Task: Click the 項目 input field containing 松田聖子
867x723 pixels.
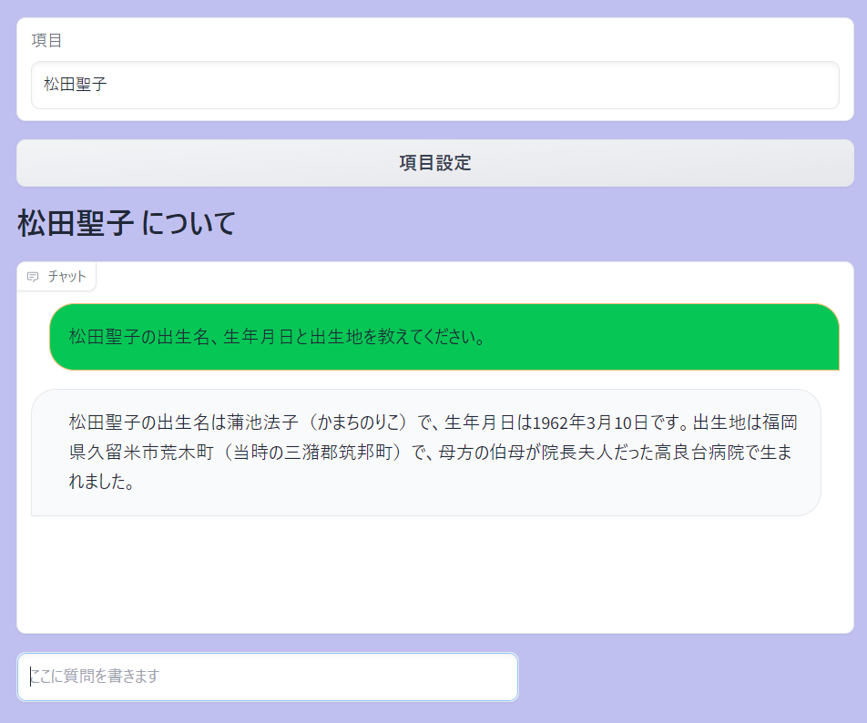Action: (435, 85)
